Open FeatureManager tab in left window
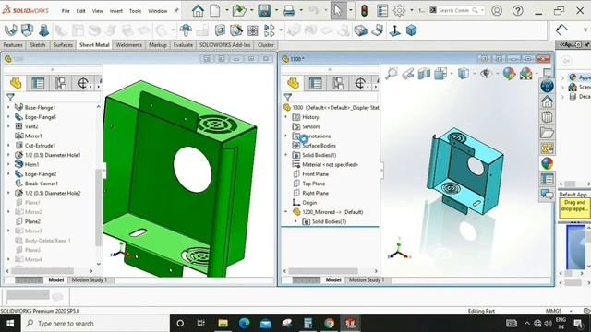This screenshot has height=332, width=591. coord(16,83)
